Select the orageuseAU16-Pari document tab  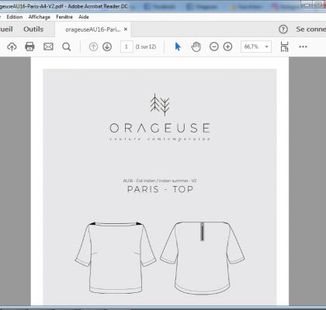[93, 29]
